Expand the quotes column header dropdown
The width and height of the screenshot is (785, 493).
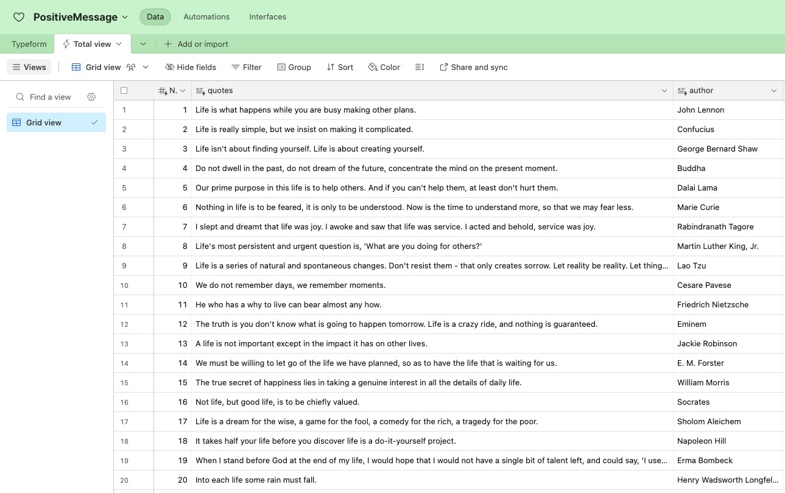click(664, 91)
